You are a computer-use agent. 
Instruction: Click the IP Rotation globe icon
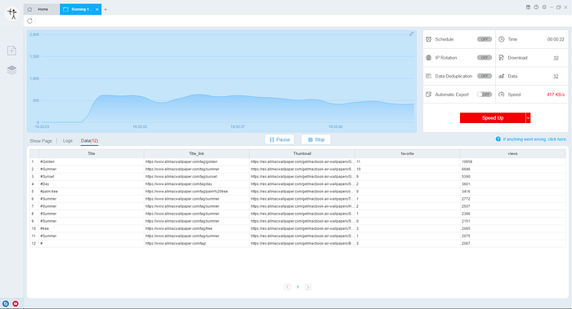(429, 58)
